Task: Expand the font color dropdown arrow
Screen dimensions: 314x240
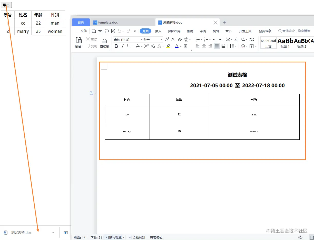Action: tap(181, 46)
